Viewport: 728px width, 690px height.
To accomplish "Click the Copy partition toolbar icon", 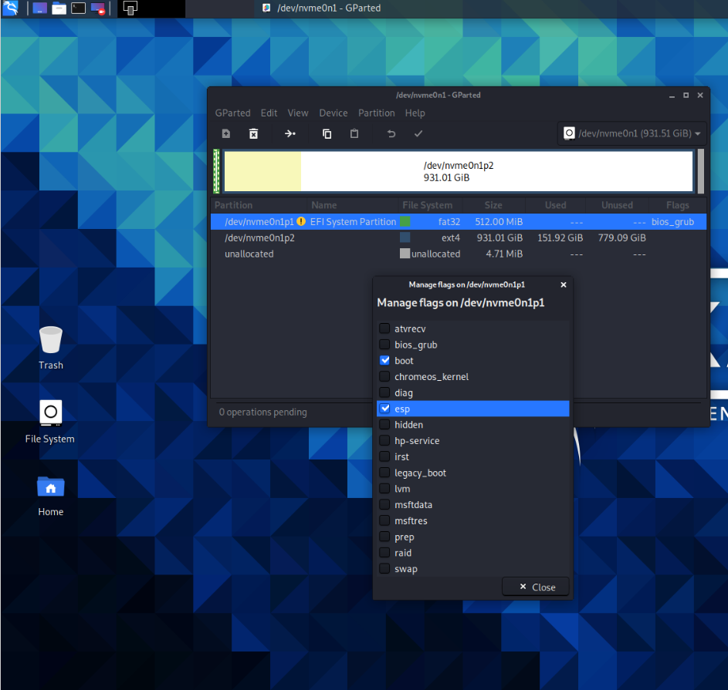I will click(x=327, y=133).
